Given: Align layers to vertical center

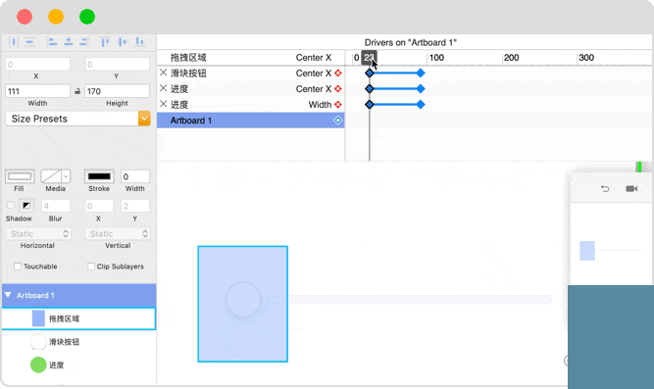Looking at the screenshot, I should [x=123, y=42].
